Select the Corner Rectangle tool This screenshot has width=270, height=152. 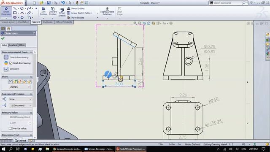click(15, 13)
